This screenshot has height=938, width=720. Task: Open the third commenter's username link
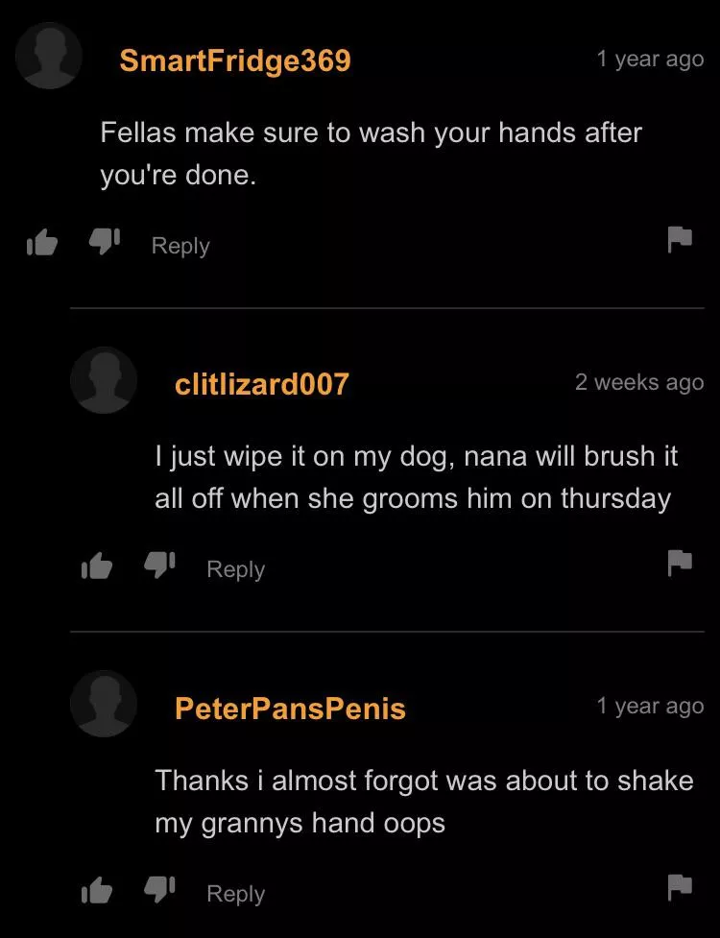click(290, 709)
